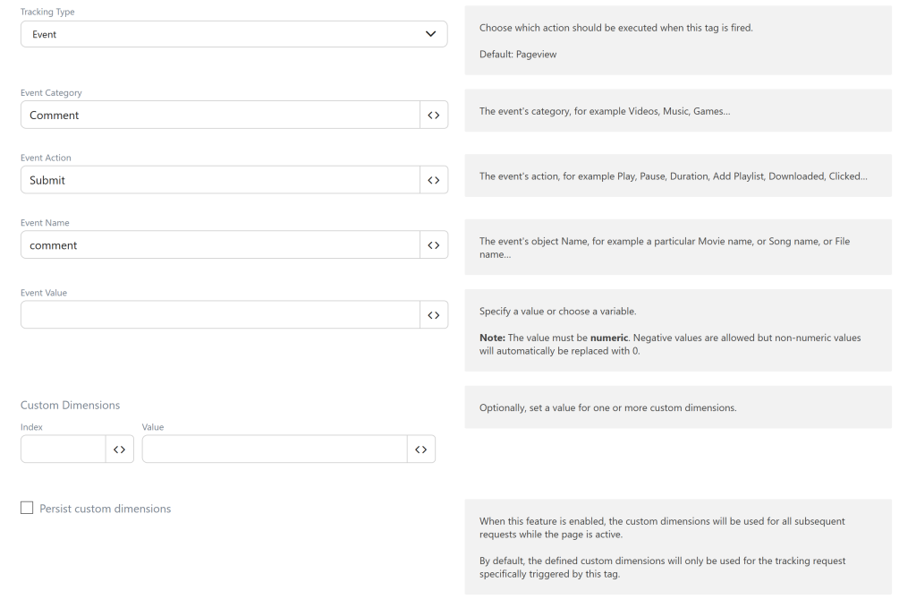Click the Custom Dimensions section heading
This screenshot has width=916, height=608.
pyautogui.click(x=70, y=405)
